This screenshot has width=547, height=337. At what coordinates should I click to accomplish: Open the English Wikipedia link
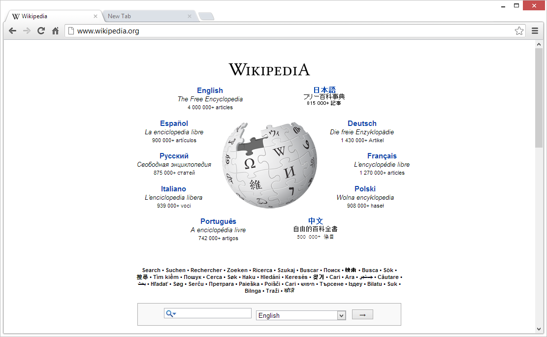click(x=210, y=90)
